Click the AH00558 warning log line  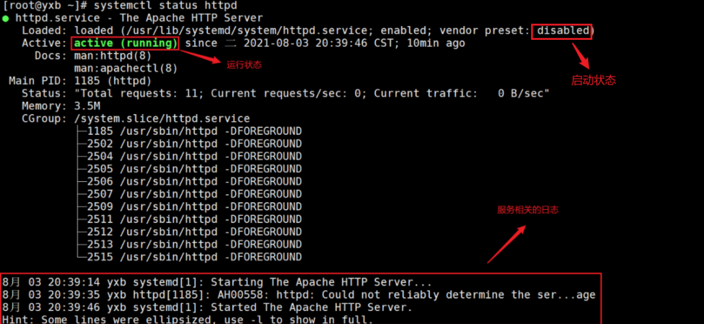299,295
